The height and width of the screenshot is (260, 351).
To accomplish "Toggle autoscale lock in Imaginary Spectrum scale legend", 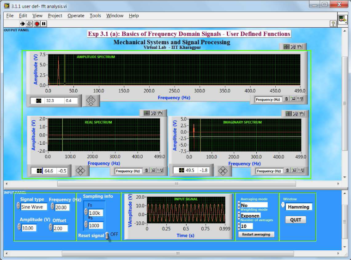I will [287, 170].
